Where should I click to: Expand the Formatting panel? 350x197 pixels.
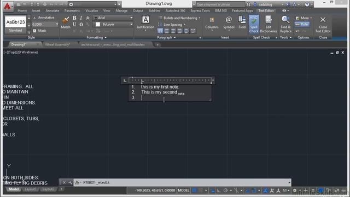(96, 38)
